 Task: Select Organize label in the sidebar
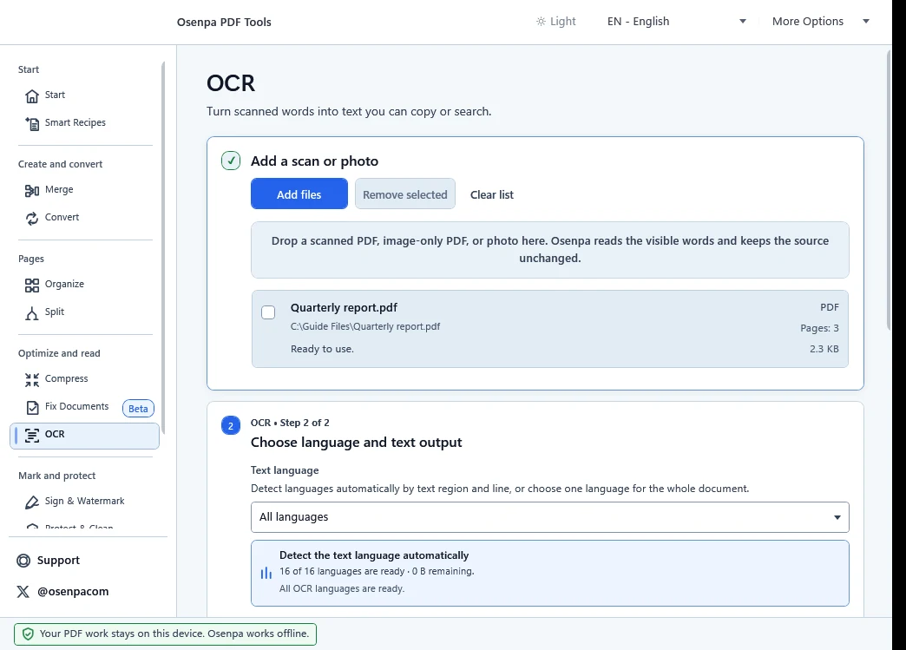[64, 285]
